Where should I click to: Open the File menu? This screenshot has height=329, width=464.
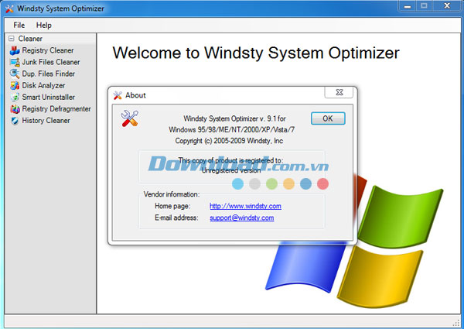click(x=19, y=26)
